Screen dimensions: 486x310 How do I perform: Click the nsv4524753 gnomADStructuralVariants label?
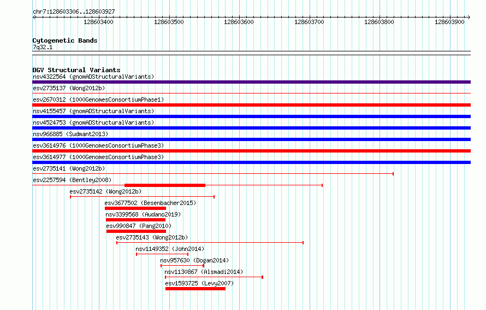coord(93,122)
